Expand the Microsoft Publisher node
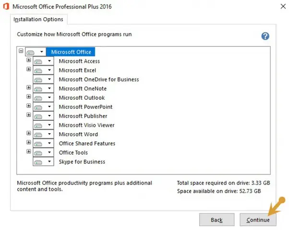 coord(29,115)
